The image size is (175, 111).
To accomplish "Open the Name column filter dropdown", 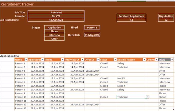I will (26, 60).
